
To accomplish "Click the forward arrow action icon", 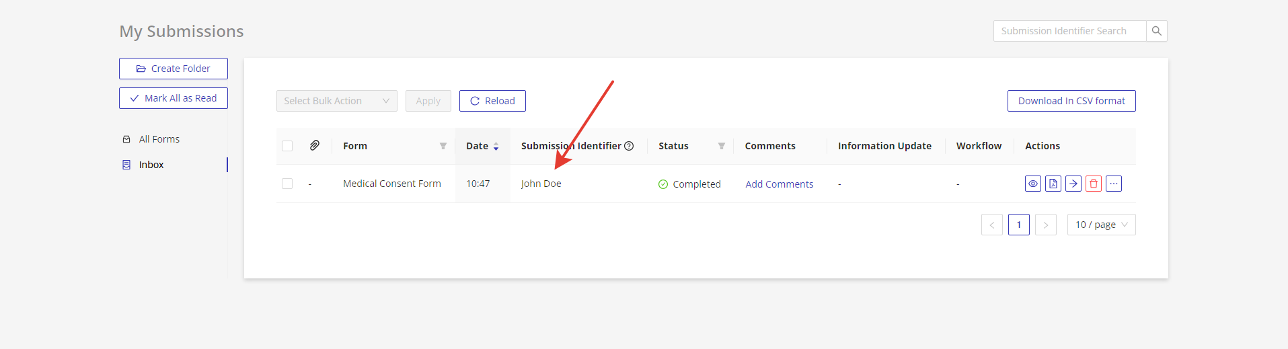I will tap(1073, 184).
